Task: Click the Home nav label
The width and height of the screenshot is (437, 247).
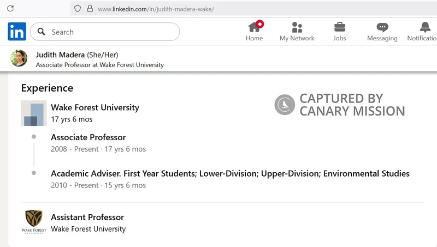Action: (254, 38)
